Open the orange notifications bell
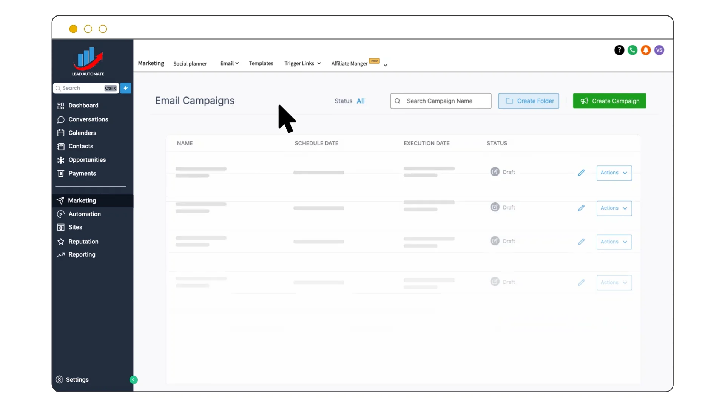 tap(646, 50)
